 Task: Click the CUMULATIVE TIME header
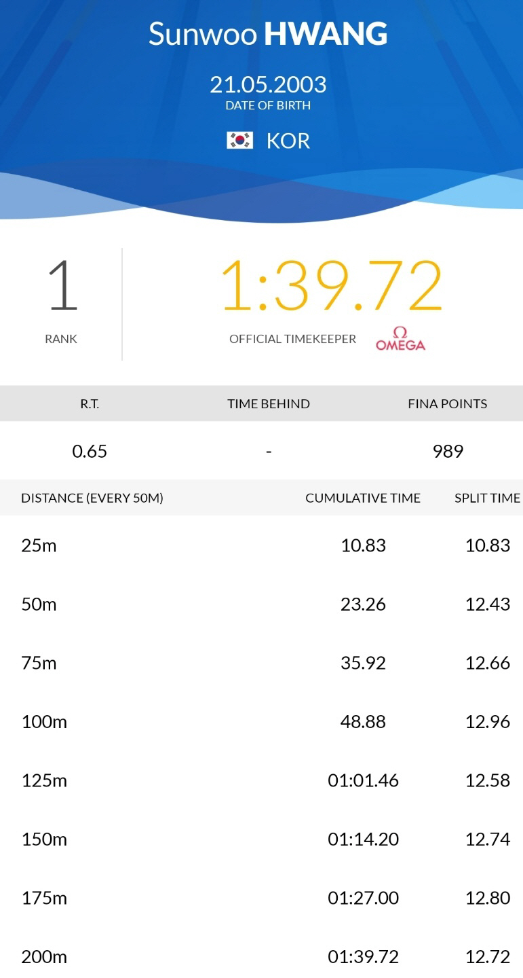[x=363, y=498]
